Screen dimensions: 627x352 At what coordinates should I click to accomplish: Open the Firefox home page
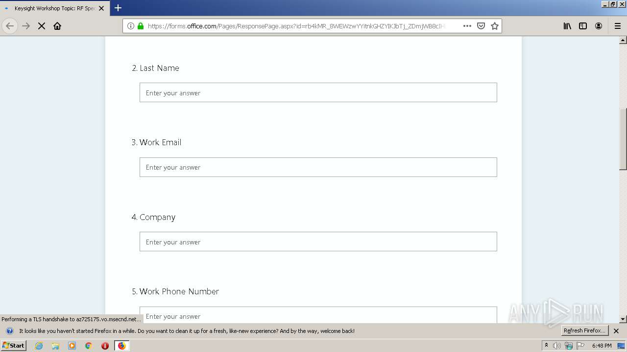[x=57, y=26]
